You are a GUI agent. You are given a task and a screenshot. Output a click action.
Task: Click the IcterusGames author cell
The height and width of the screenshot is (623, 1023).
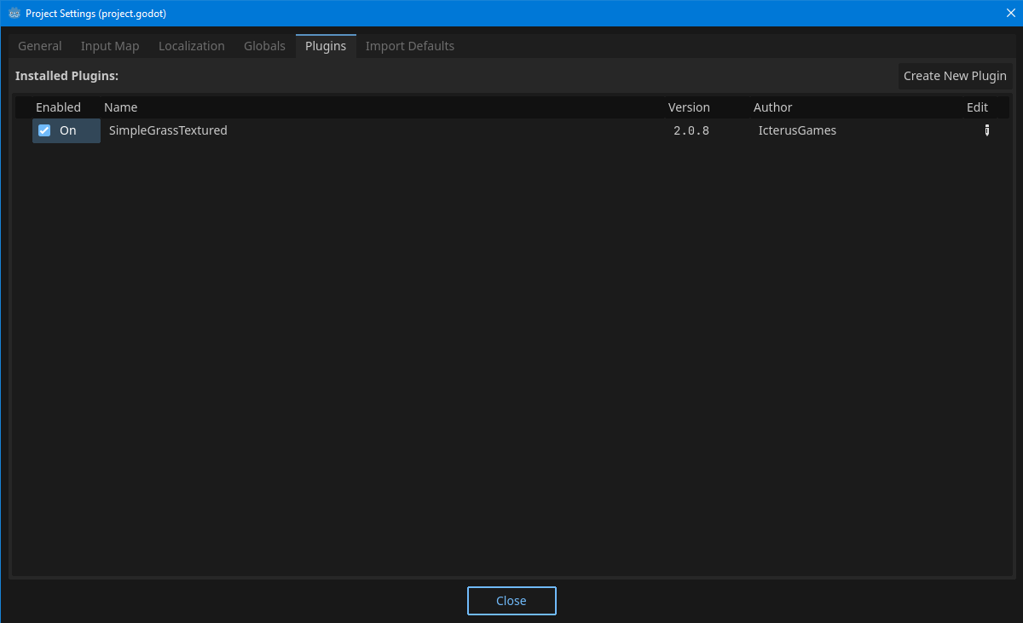click(x=797, y=130)
